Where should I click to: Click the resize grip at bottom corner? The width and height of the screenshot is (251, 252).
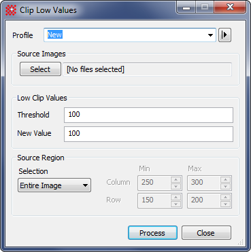coord(241,242)
